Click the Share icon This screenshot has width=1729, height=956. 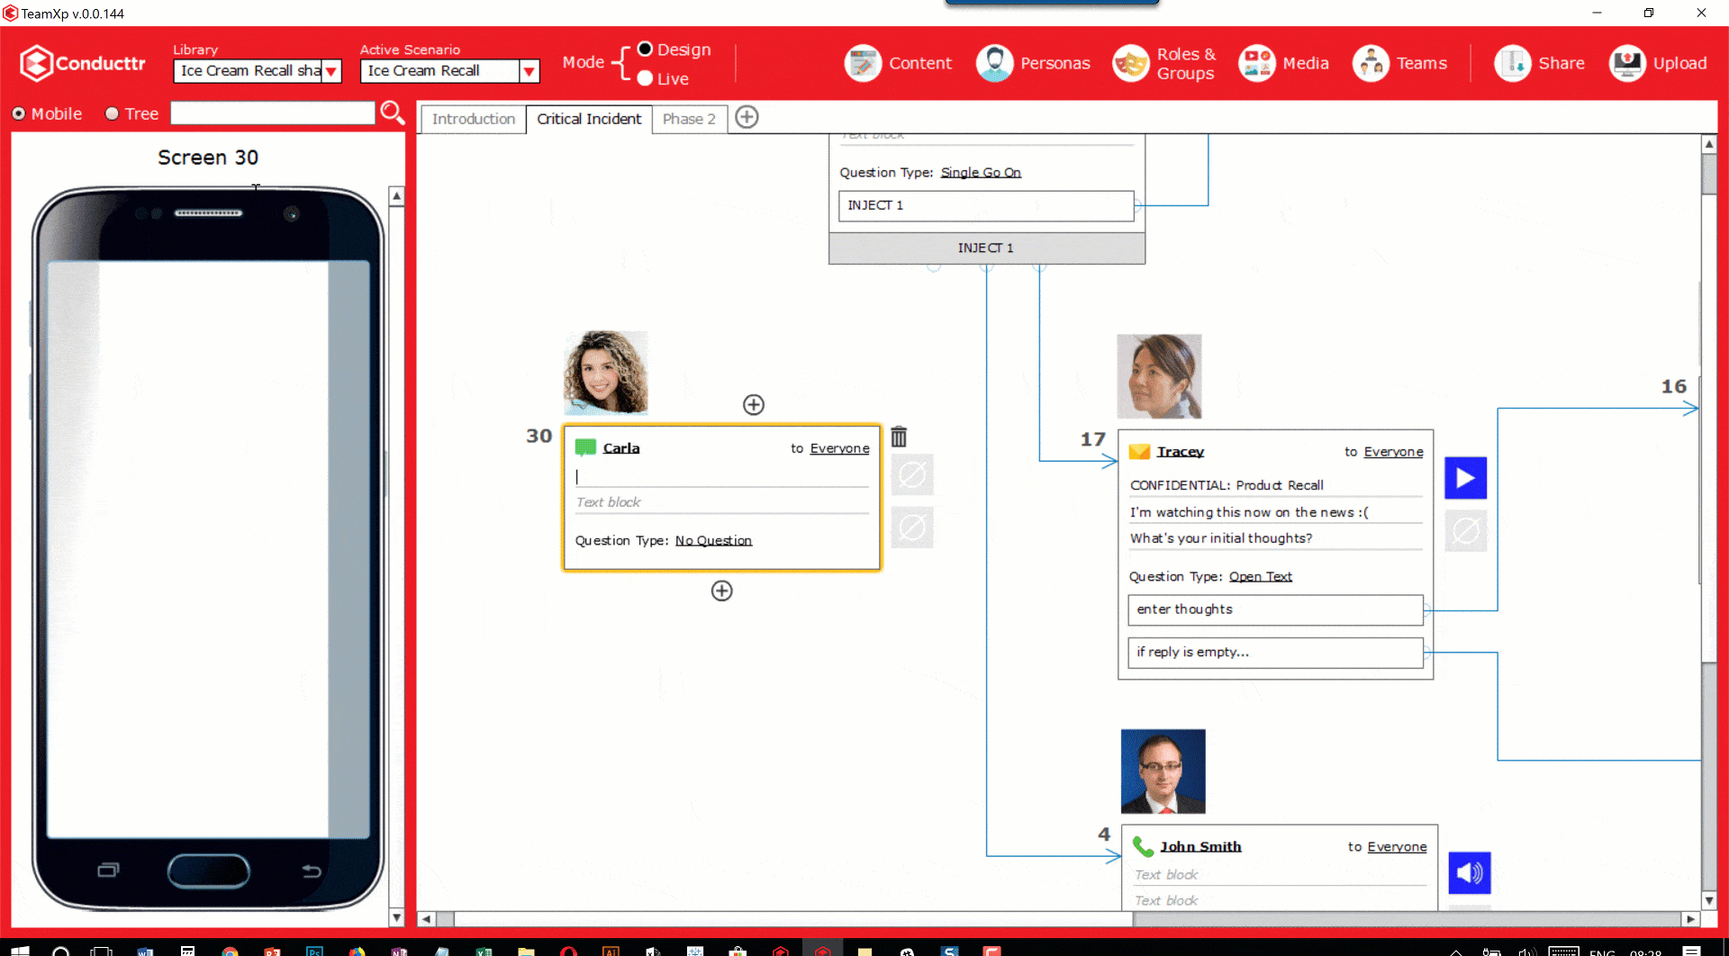click(x=1513, y=63)
